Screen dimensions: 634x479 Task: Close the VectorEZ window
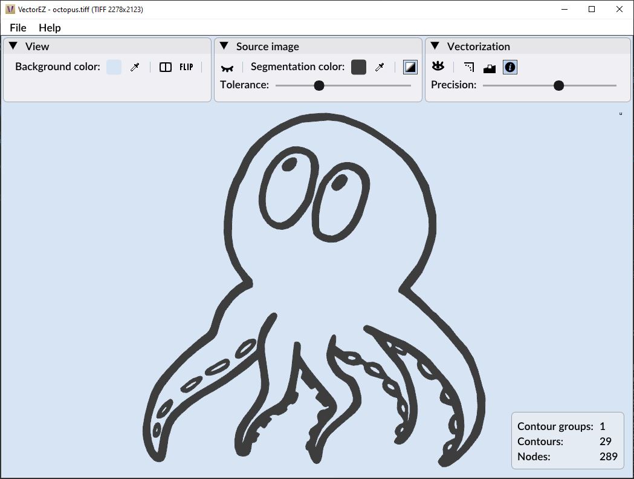tap(619, 9)
